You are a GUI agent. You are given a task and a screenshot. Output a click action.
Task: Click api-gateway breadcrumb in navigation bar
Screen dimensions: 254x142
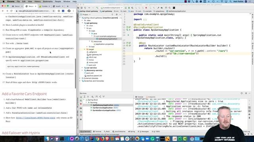pos(106,11)
